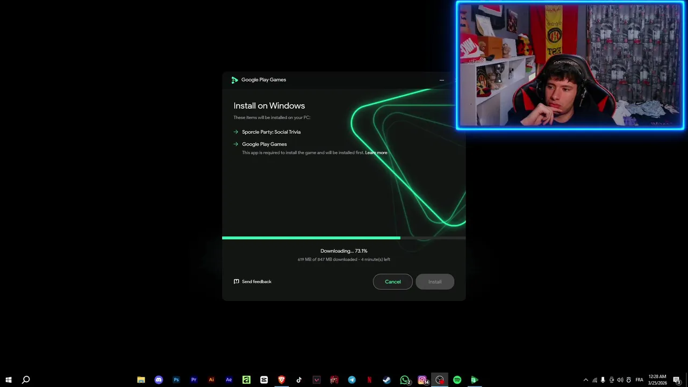Click the microphone tray icon
Viewport: 688px width, 387px height.
[603, 380]
